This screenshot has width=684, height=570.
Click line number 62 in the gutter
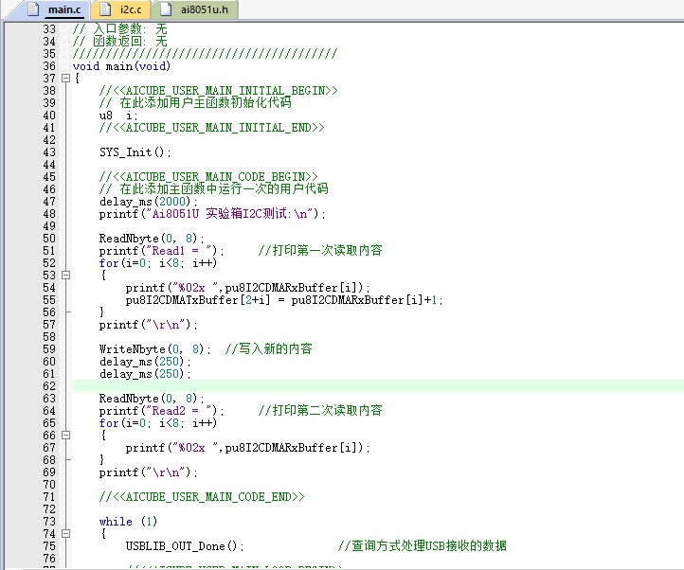(49, 386)
